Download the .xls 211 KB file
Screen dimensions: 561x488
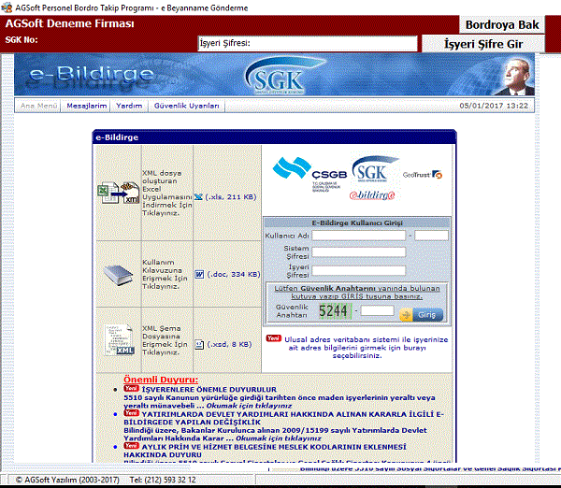click(231, 196)
